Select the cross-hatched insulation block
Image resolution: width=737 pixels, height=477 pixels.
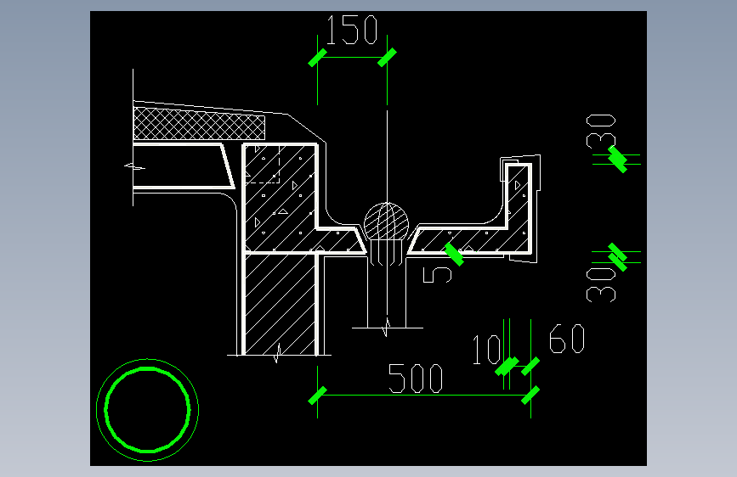click(199, 124)
